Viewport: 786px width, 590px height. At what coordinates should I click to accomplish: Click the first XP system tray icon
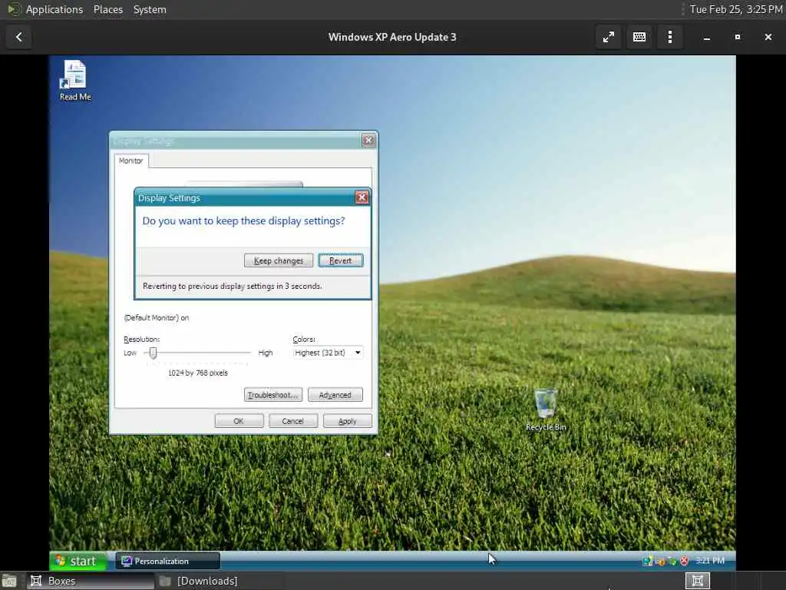(x=648, y=561)
